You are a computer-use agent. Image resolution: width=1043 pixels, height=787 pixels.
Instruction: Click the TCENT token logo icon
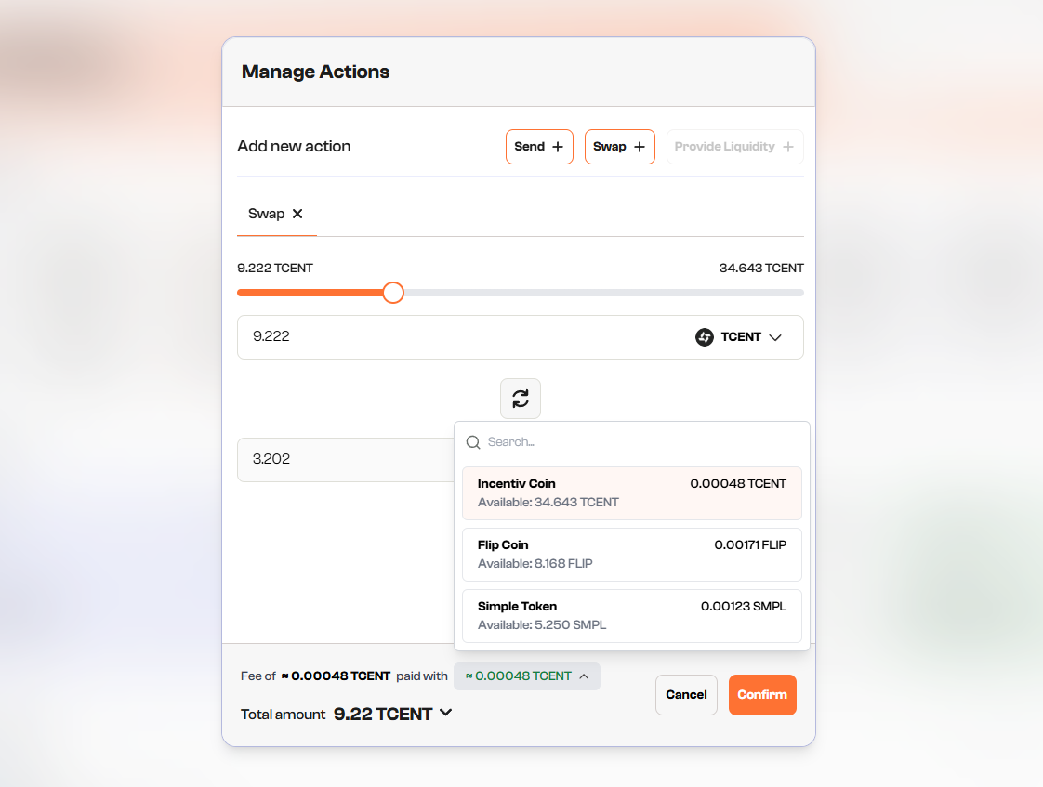click(x=705, y=337)
